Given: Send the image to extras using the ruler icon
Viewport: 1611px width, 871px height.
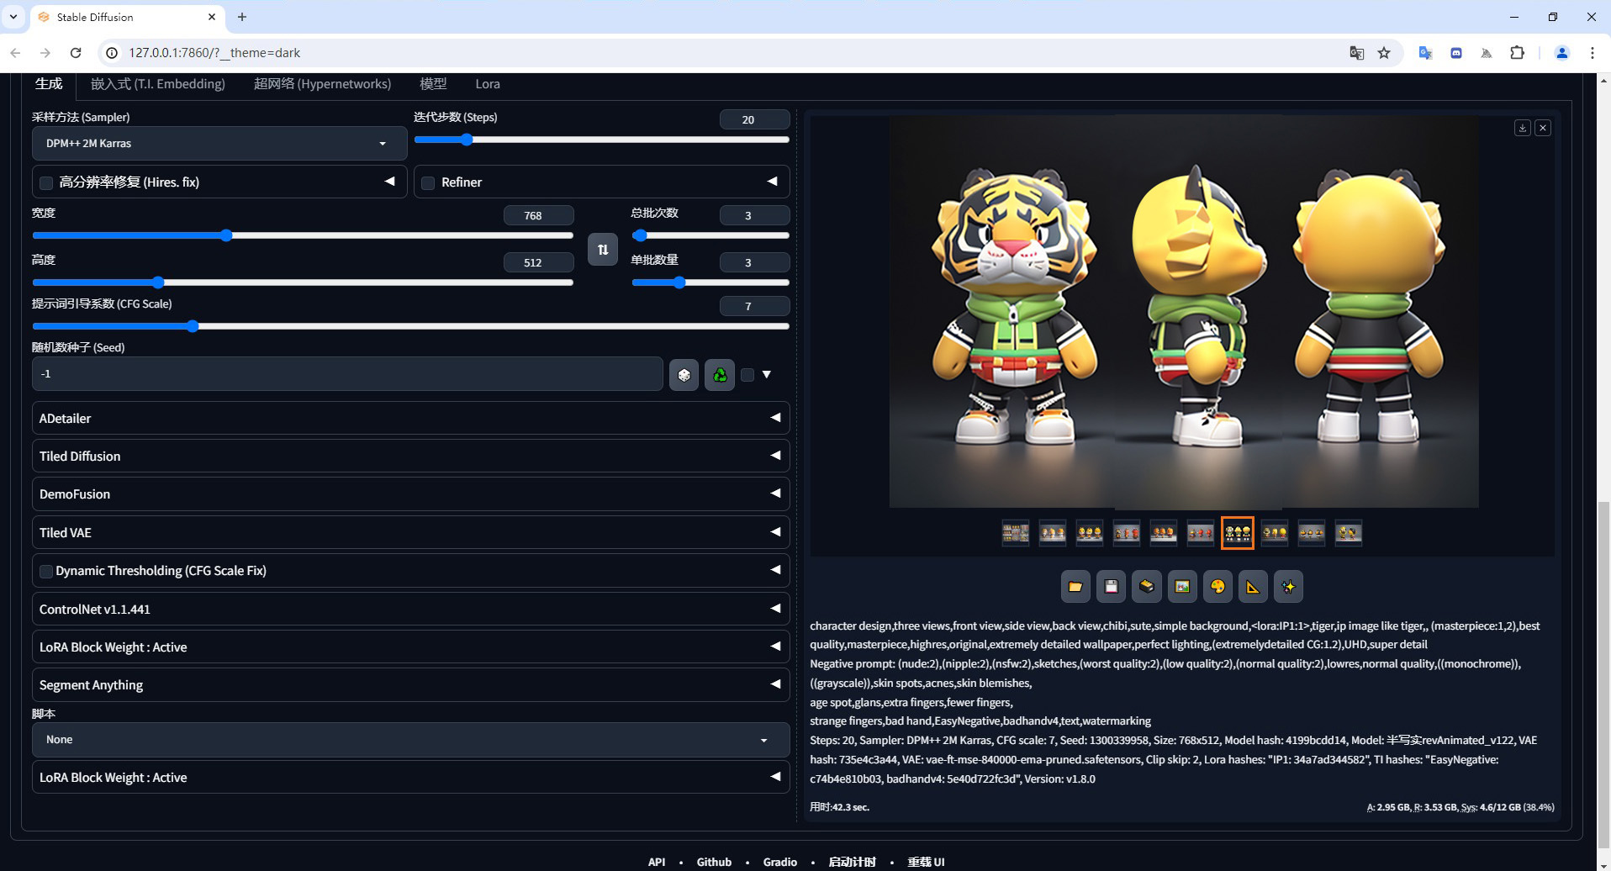Looking at the screenshot, I should click(x=1253, y=587).
